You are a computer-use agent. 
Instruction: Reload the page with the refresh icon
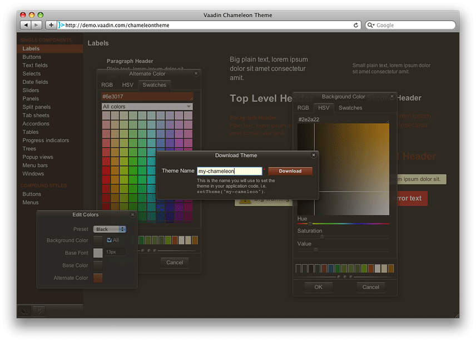pyautogui.click(x=356, y=25)
